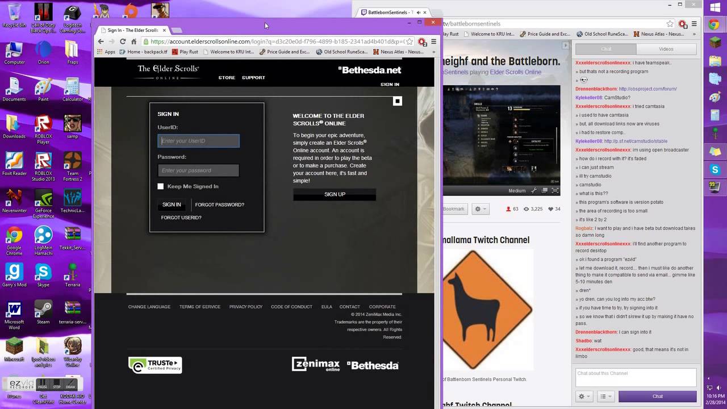Open the Play Rust bookmark
Viewport: 727px width, 409px height.
click(x=185, y=52)
